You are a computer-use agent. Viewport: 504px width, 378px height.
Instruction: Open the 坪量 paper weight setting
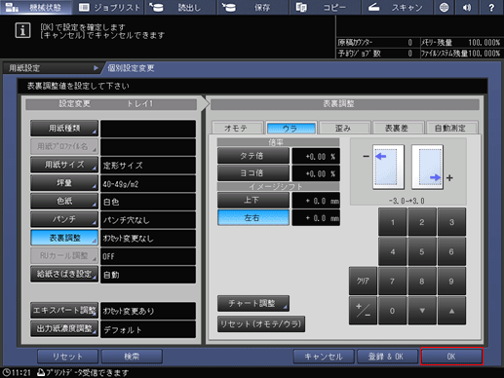tap(64, 183)
